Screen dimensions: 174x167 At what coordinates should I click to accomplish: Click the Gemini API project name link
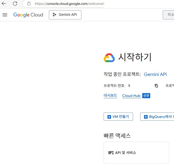tap(155, 74)
